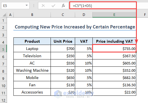Click the $130 unit price cell

[x=63, y=85]
